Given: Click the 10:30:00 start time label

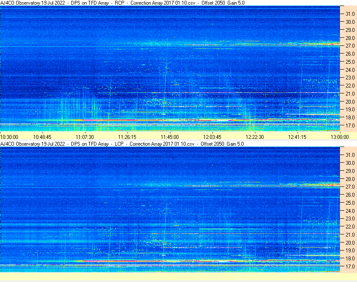Looking at the screenshot, I should [9, 137].
